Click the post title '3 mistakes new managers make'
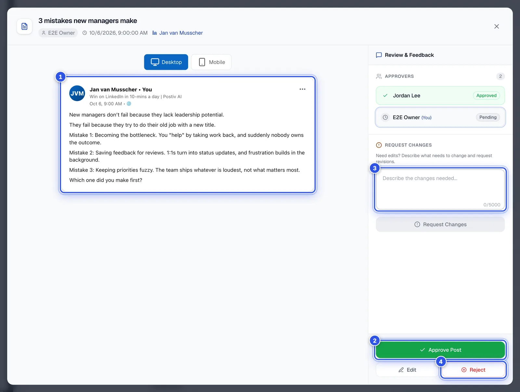 point(88,21)
